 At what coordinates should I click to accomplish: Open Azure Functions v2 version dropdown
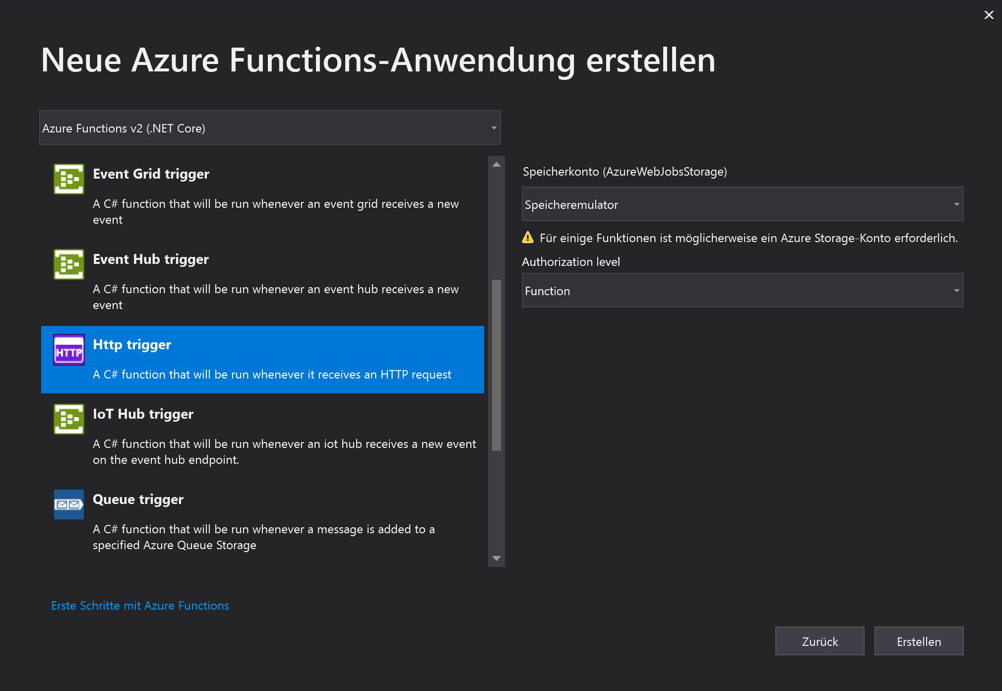[270, 128]
